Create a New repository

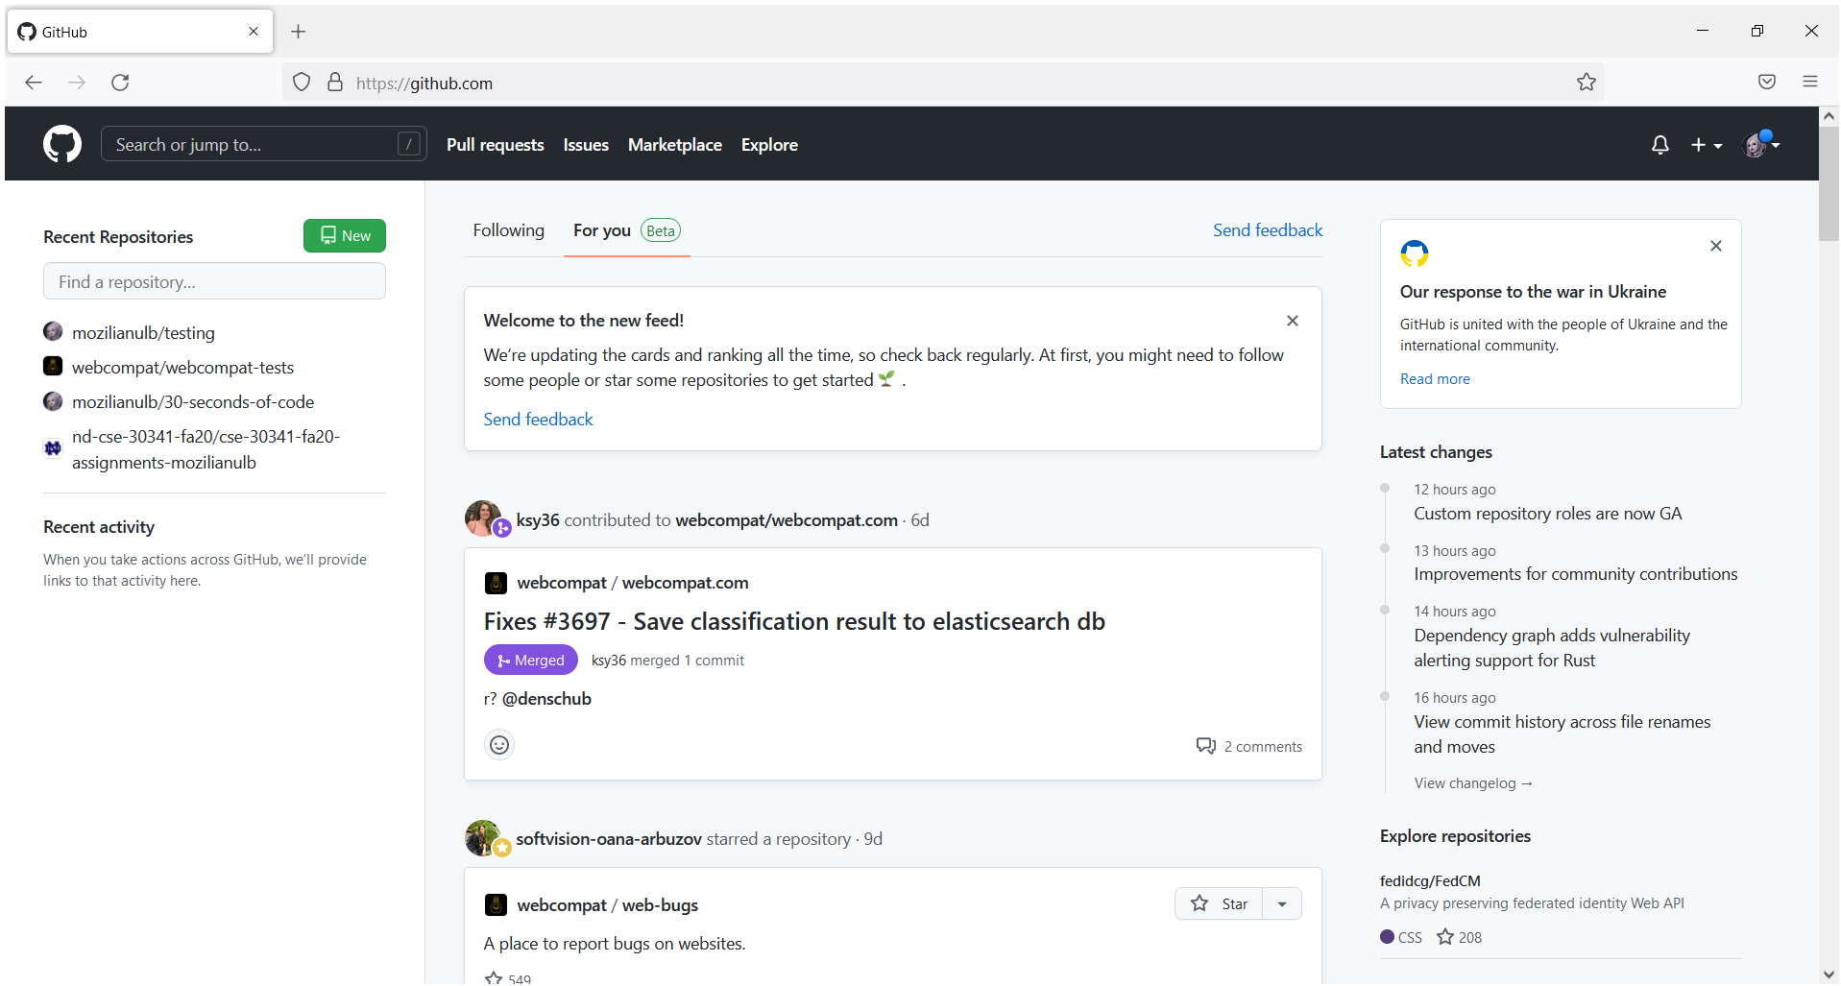pyautogui.click(x=345, y=236)
